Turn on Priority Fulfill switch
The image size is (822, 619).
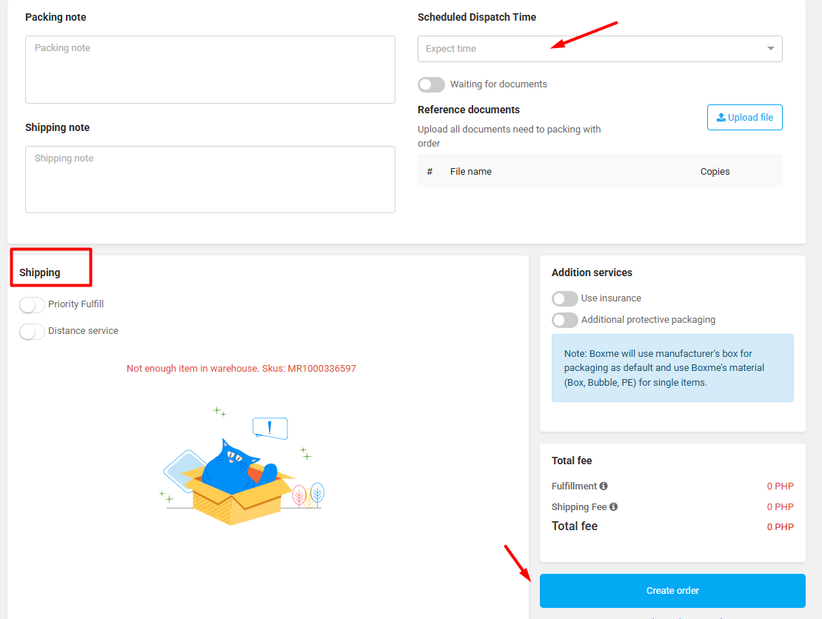tap(32, 304)
